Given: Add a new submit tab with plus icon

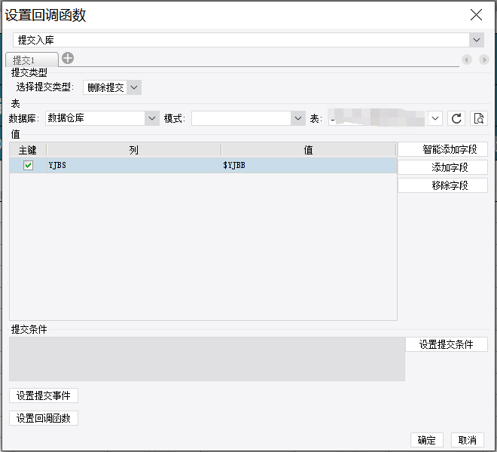Looking at the screenshot, I should tap(68, 58).
